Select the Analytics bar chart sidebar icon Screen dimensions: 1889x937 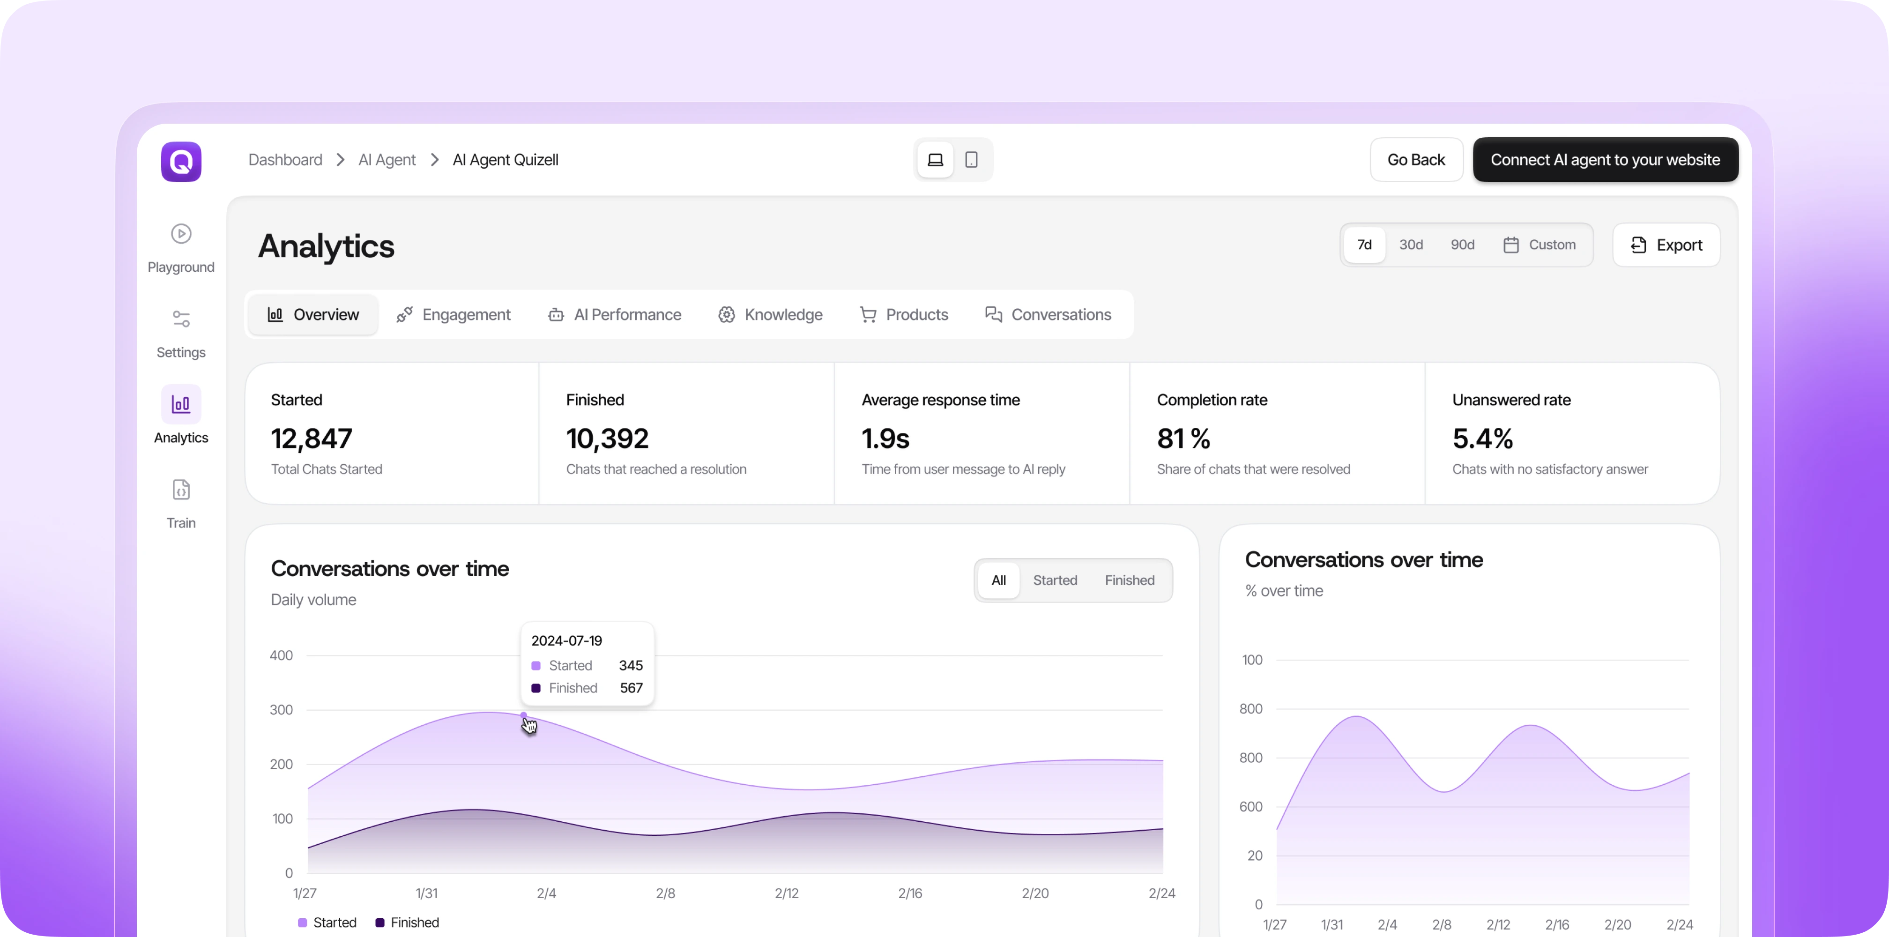point(181,404)
